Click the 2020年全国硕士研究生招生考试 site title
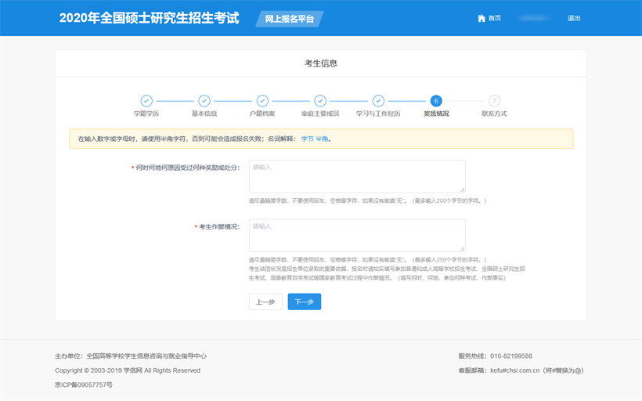642x401 pixels. tap(149, 18)
